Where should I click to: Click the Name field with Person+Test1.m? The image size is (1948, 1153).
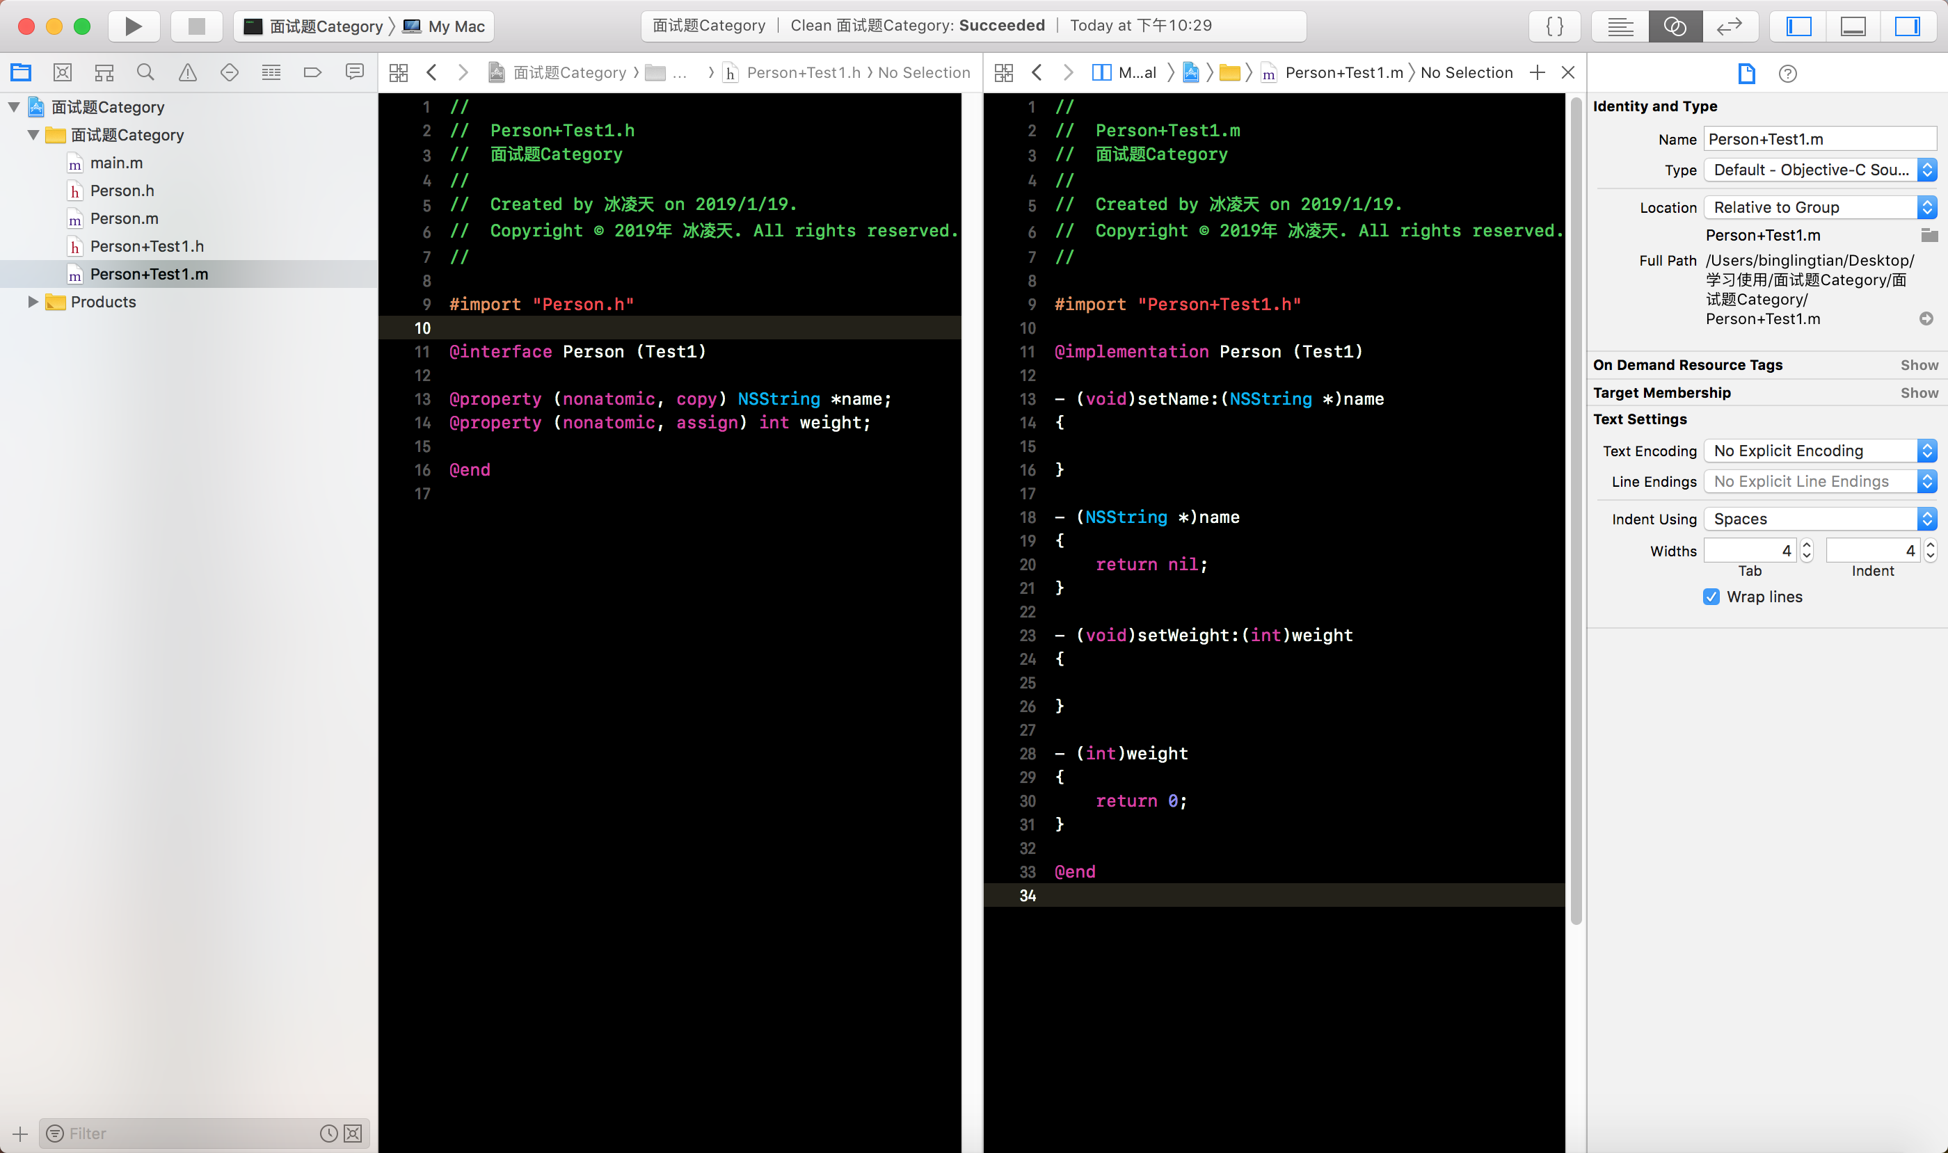[1819, 139]
